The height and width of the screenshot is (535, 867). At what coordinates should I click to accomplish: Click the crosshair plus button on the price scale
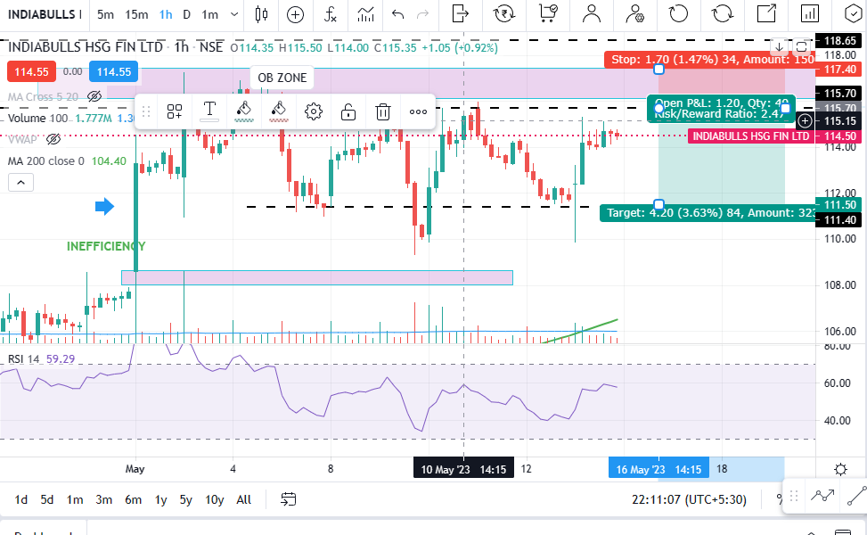pos(806,120)
